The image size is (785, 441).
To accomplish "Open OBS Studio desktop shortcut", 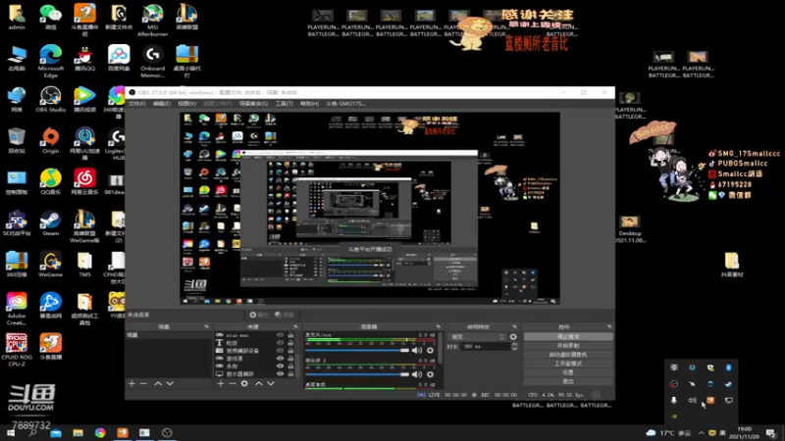I will (51, 99).
